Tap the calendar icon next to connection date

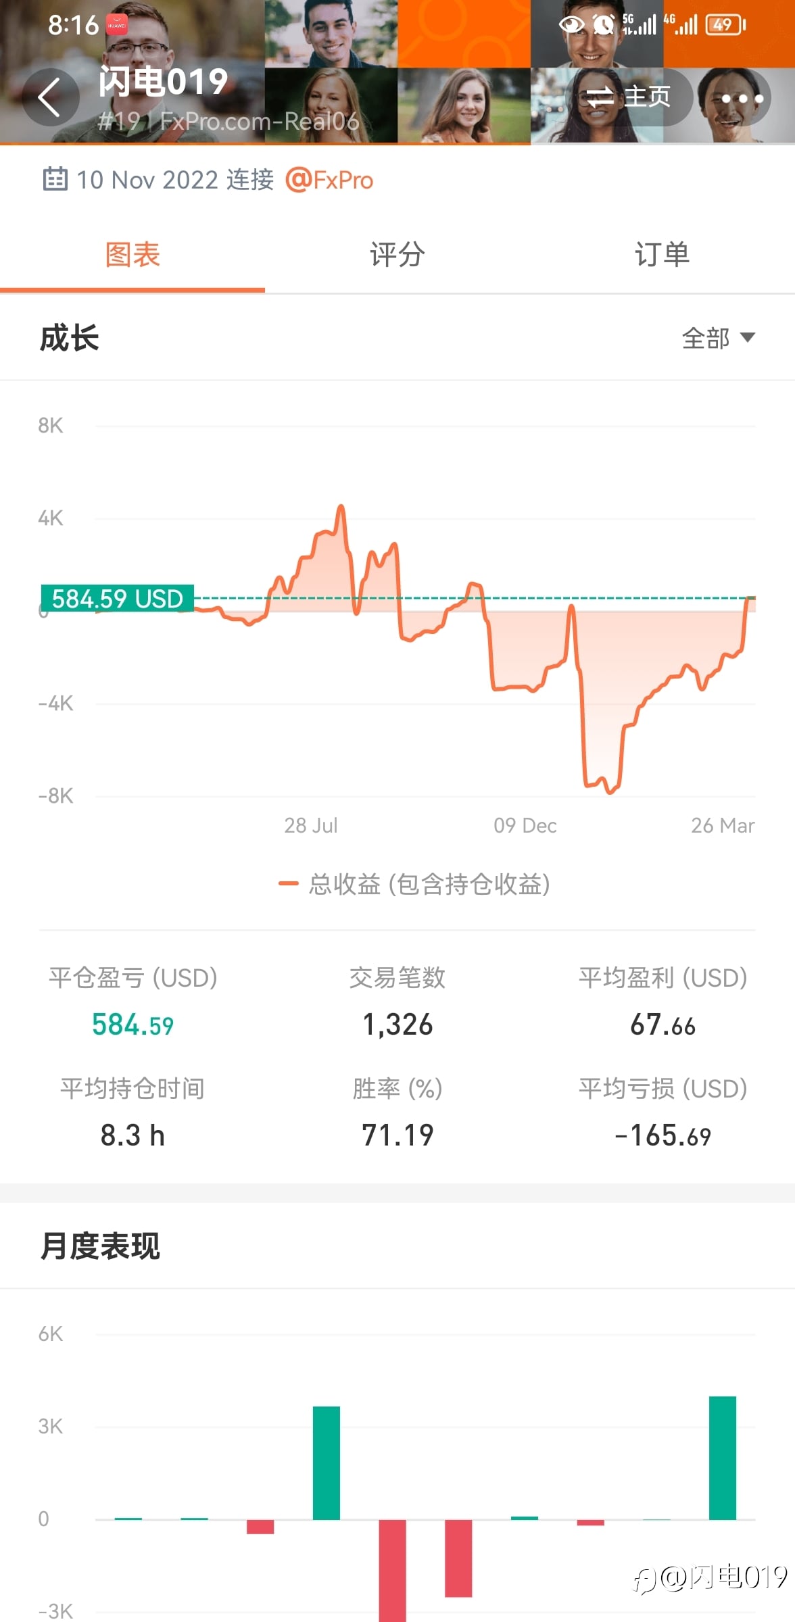pyautogui.click(x=55, y=179)
